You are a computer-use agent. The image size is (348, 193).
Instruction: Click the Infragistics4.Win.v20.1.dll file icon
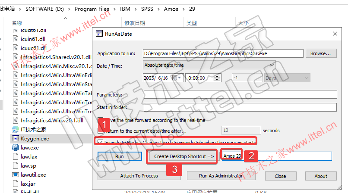pos(15,120)
